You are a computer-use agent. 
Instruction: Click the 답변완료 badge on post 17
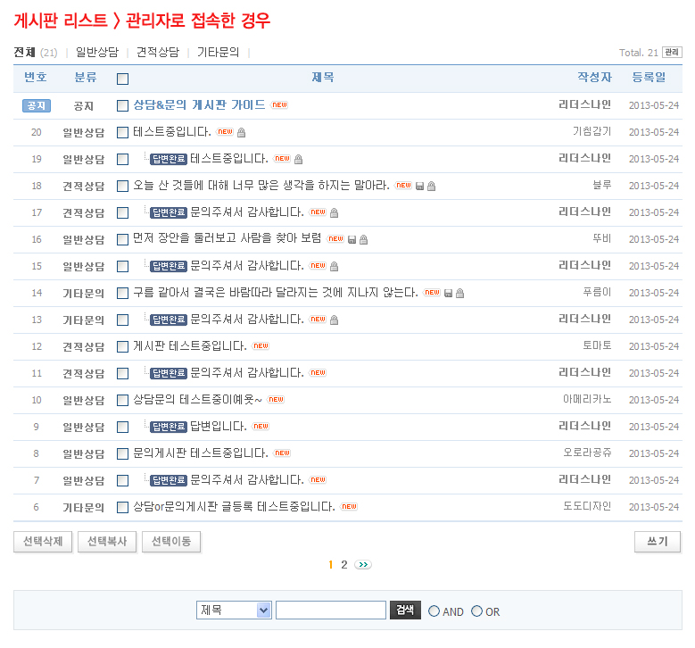click(169, 212)
